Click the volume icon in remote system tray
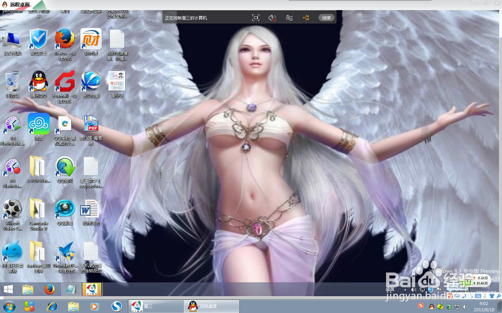The width and height of the screenshot is (502, 313). 414,289
